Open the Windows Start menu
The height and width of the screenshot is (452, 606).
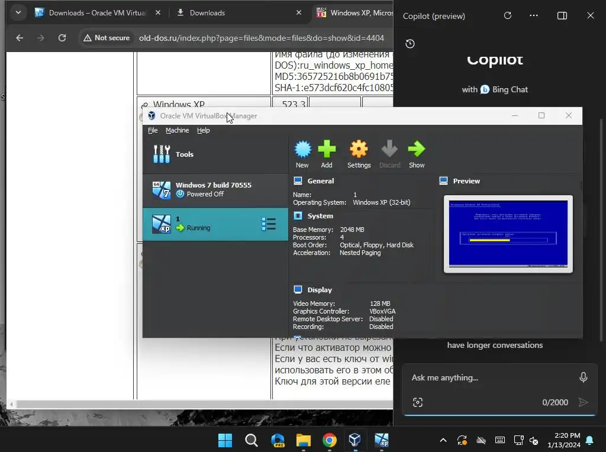(x=225, y=440)
